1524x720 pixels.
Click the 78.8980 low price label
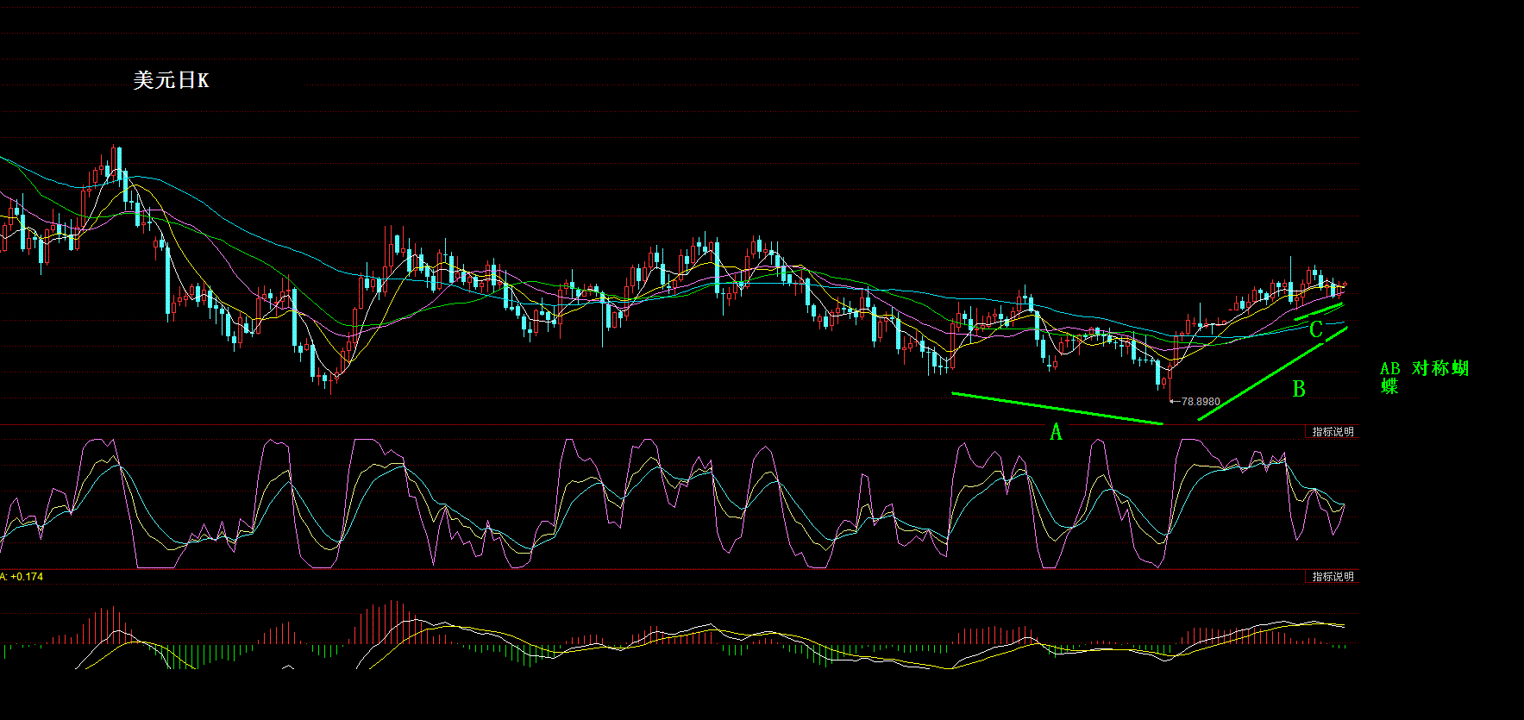click(1201, 402)
